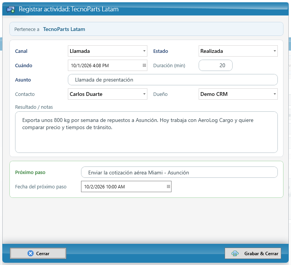Click the cloud save icon on Grabar & Cerrar
This screenshot has width=291, height=265.
[235, 253]
